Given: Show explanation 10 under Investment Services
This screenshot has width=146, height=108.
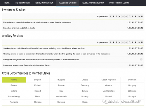Looking at the screenshot, I should pos(139,16).
